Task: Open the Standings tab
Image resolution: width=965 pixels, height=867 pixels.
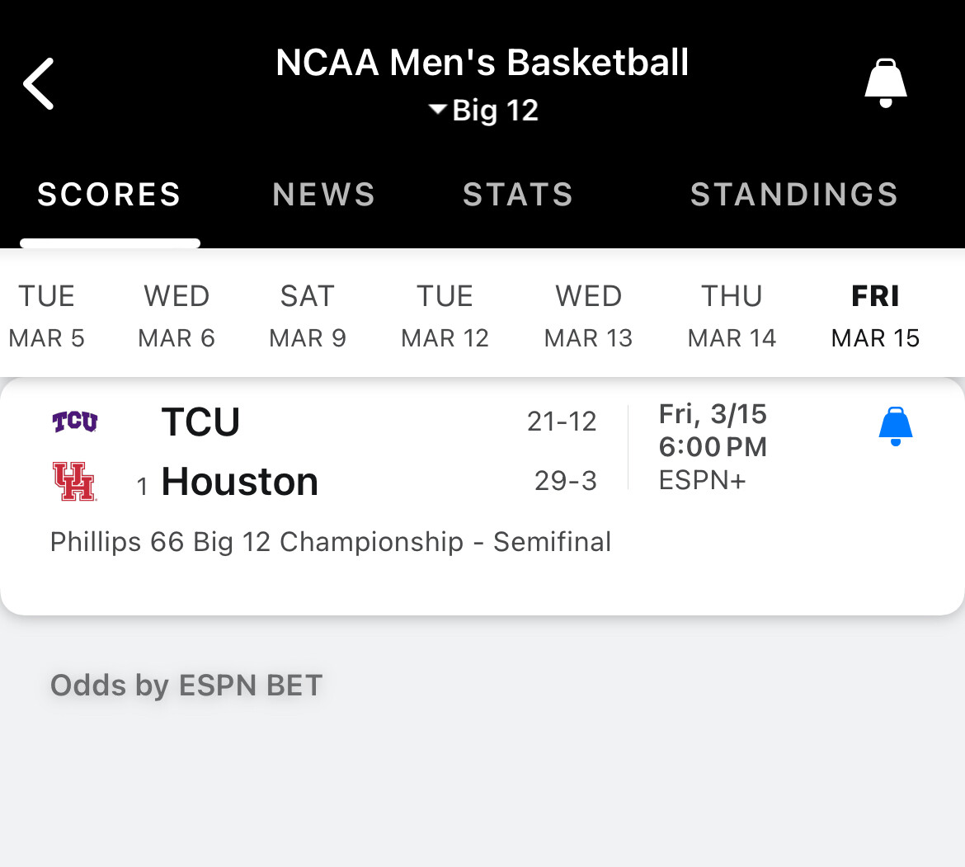Action: point(793,195)
